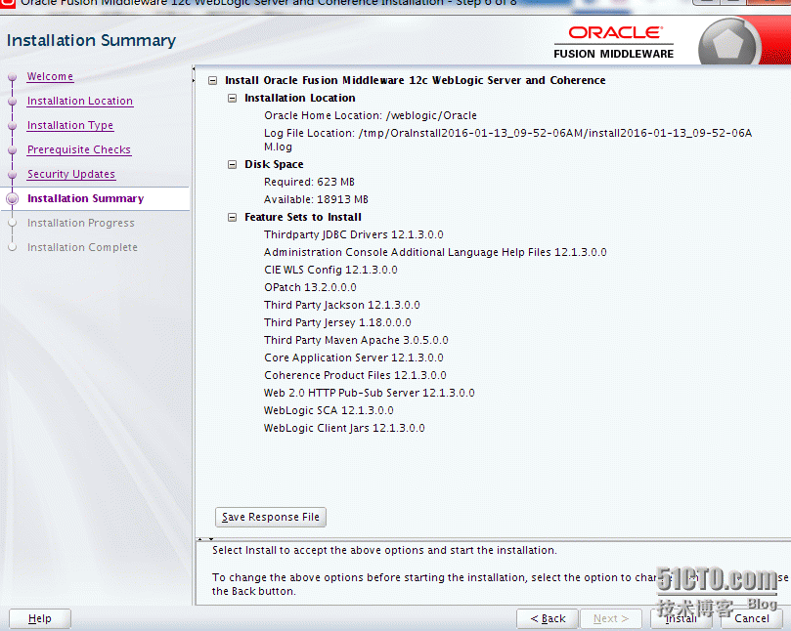Cancel the installation wizard
The width and height of the screenshot is (791, 631).
[751, 618]
